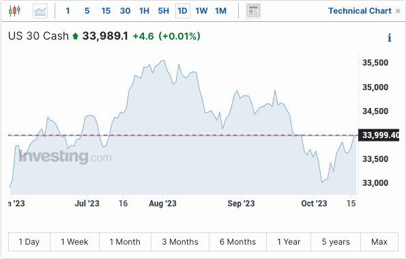Switch to the 1W interval
Image resolution: width=406 pixels, height=259 pixels.
(201, 11)
